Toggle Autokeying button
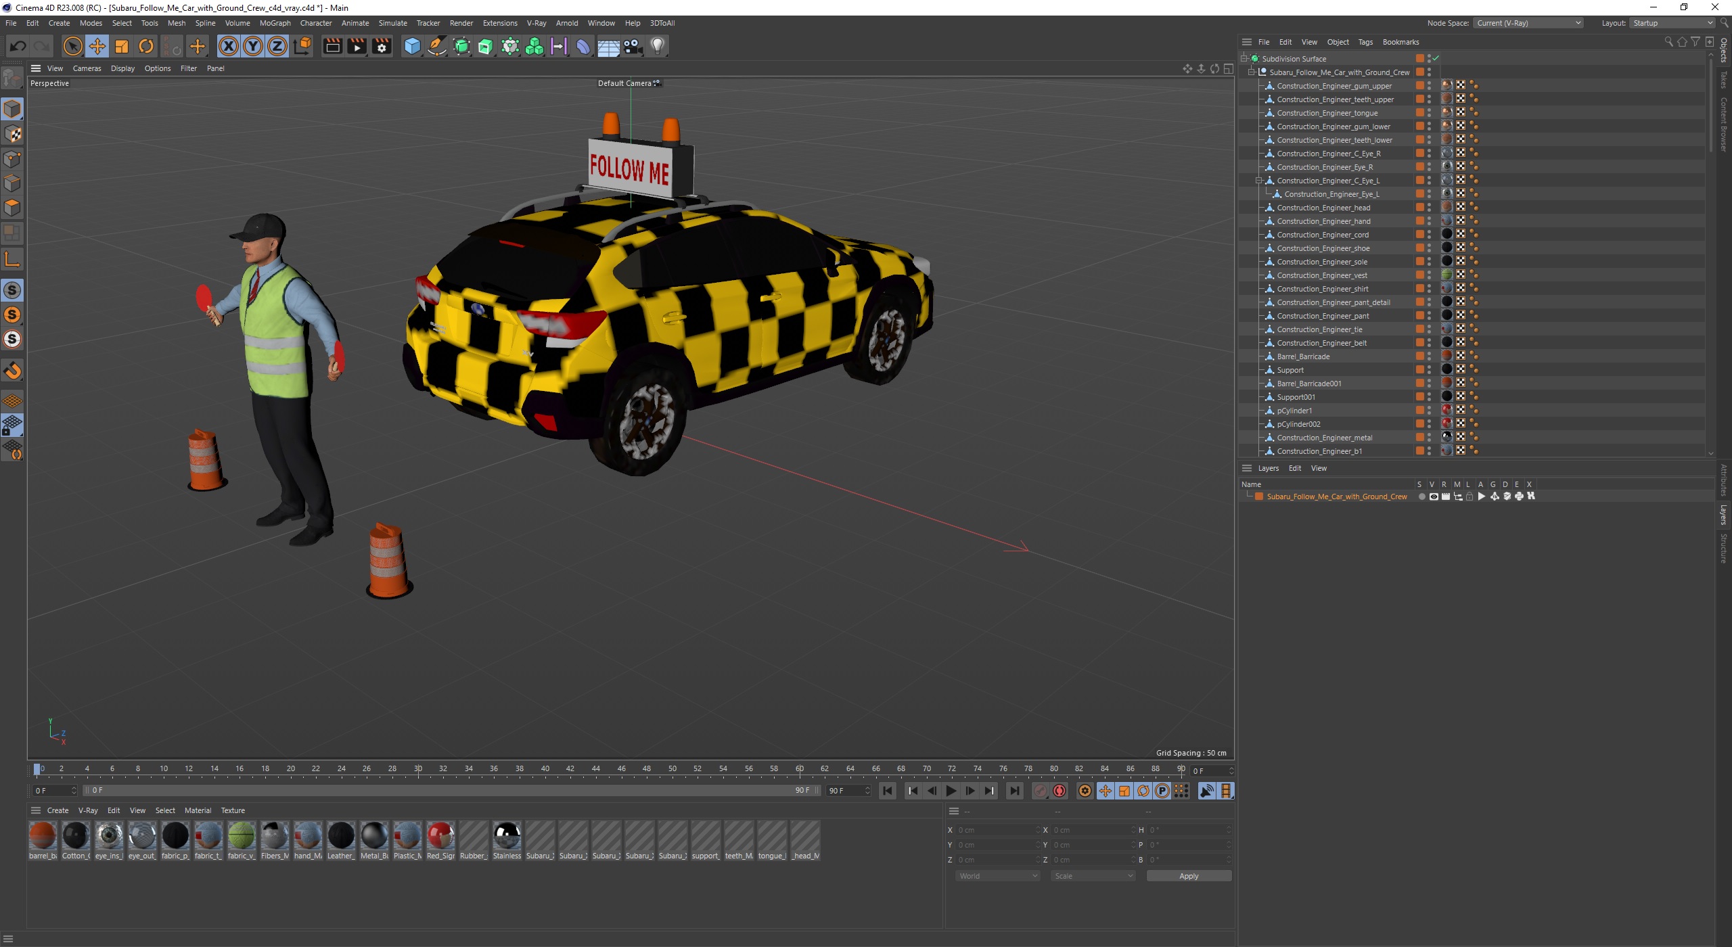This screenshot has height=947, width=1732. (1059, 791)
